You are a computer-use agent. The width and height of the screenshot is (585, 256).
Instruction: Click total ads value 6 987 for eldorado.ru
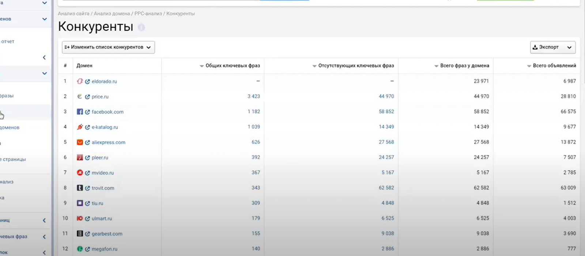(x=570, y=81)
